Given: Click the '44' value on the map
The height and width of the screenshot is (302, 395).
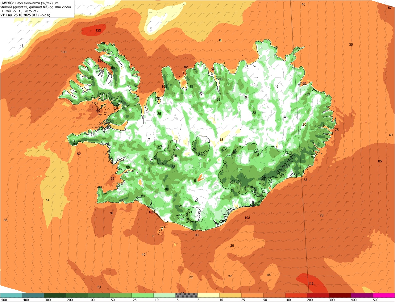Looking at the screenshot, I should coord(269,275).
